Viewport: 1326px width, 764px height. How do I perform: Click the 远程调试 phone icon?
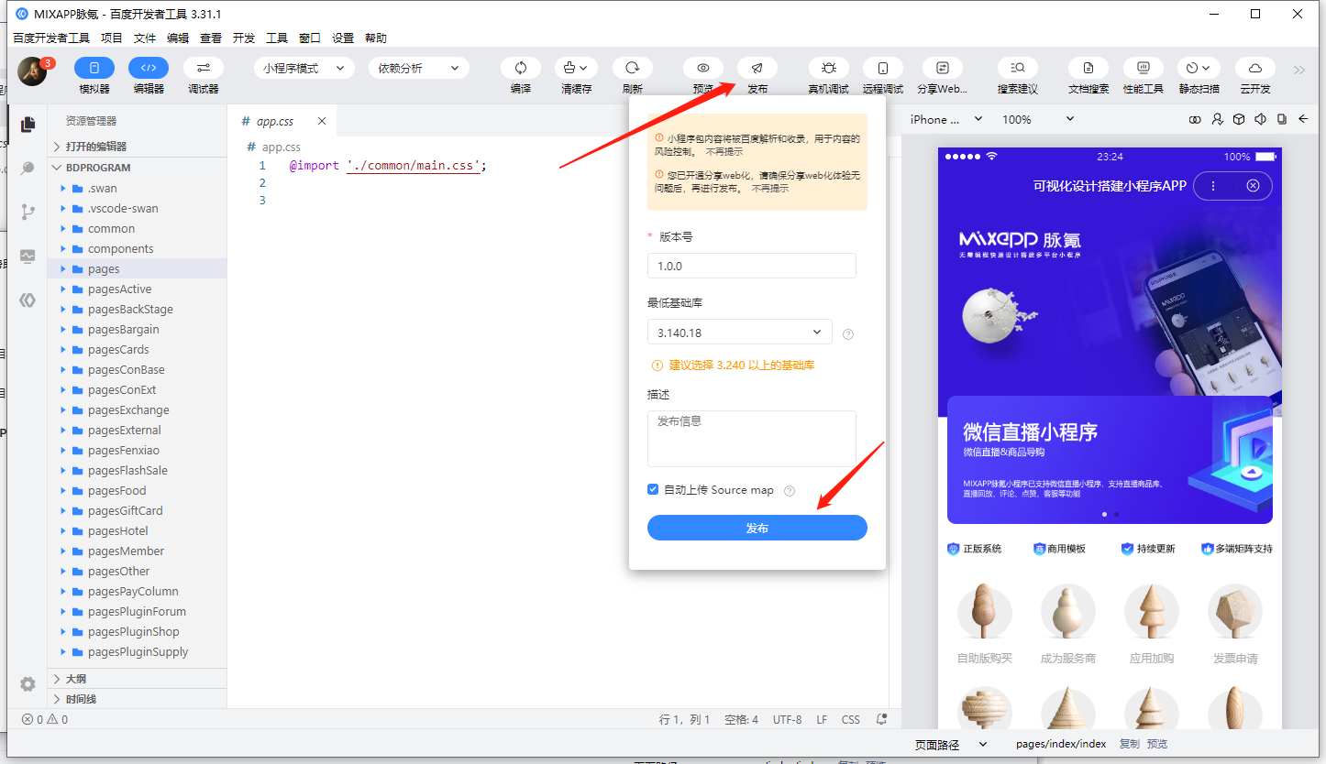pyautogui.click(x=883, y=68)
